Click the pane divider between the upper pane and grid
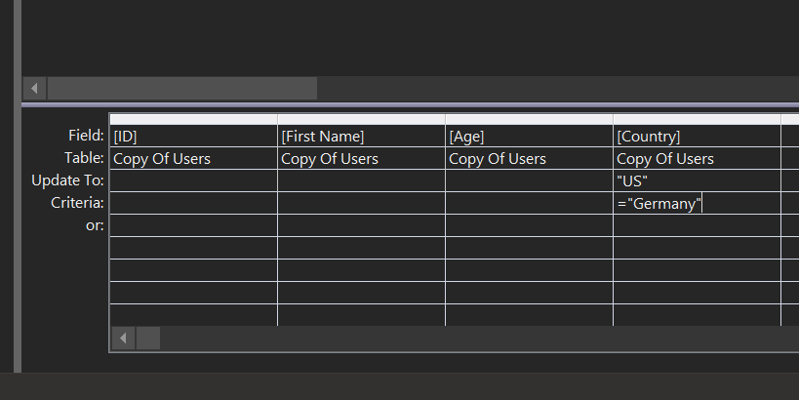Viewport: 799px width, 400px height. pyautogui.click(x=410, y=104)
